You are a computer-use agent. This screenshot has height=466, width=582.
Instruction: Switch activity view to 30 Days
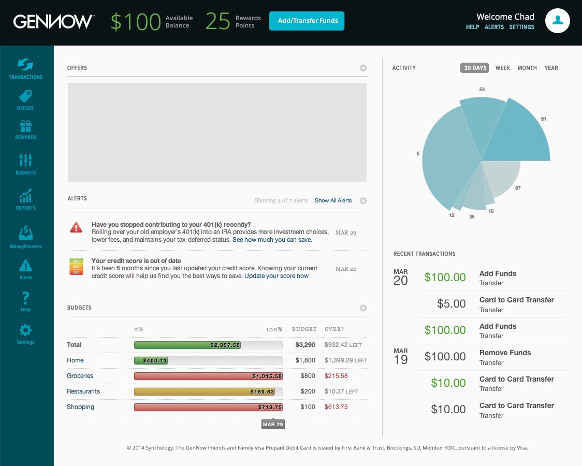[475, 68]
